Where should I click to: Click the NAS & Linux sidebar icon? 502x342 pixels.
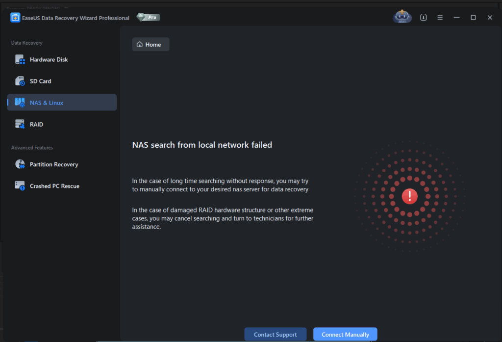[x=20, y=103]
